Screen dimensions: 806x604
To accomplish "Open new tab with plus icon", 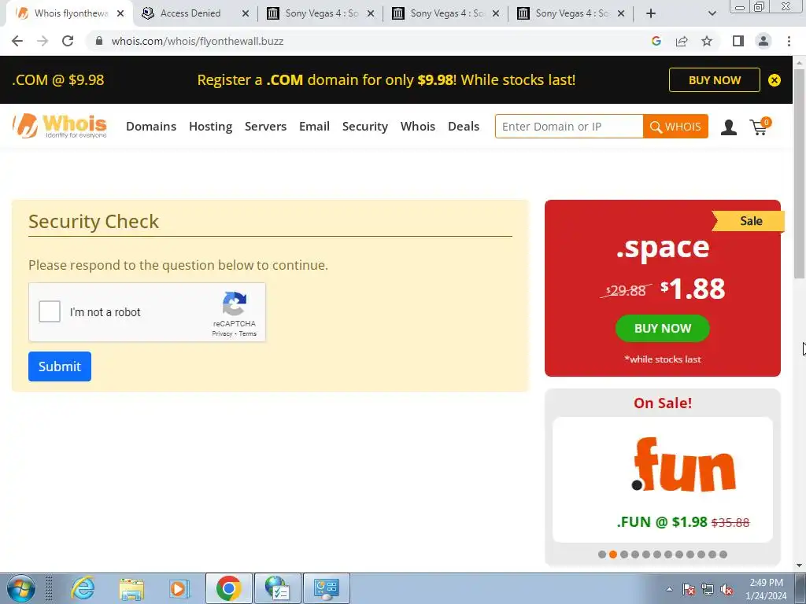I will click(x=651, y=13).
